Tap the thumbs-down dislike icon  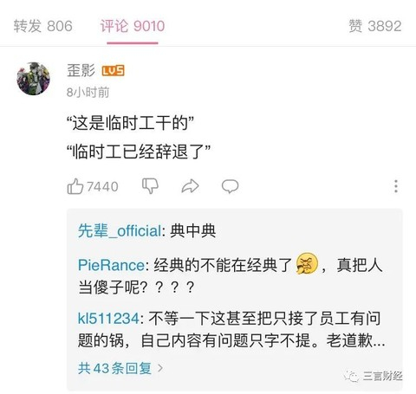click(150, 185)
